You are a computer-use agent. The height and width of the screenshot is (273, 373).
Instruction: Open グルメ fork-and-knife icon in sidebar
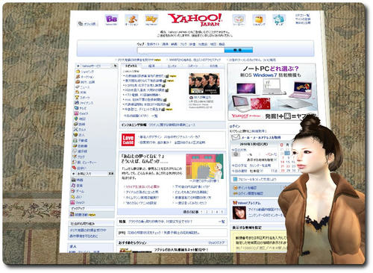point(76,129)
